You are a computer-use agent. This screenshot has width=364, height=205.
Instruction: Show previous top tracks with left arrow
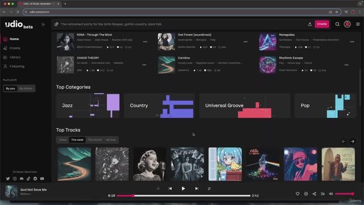pos(344,141)
